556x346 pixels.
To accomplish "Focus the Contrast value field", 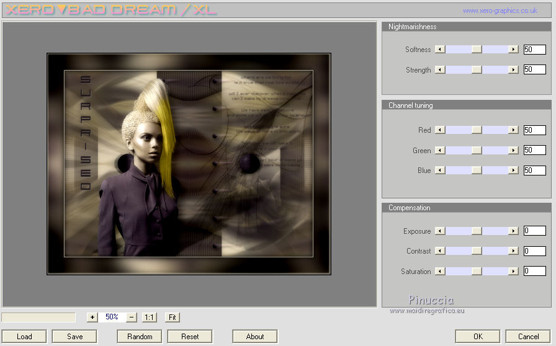I will point(535,251).
